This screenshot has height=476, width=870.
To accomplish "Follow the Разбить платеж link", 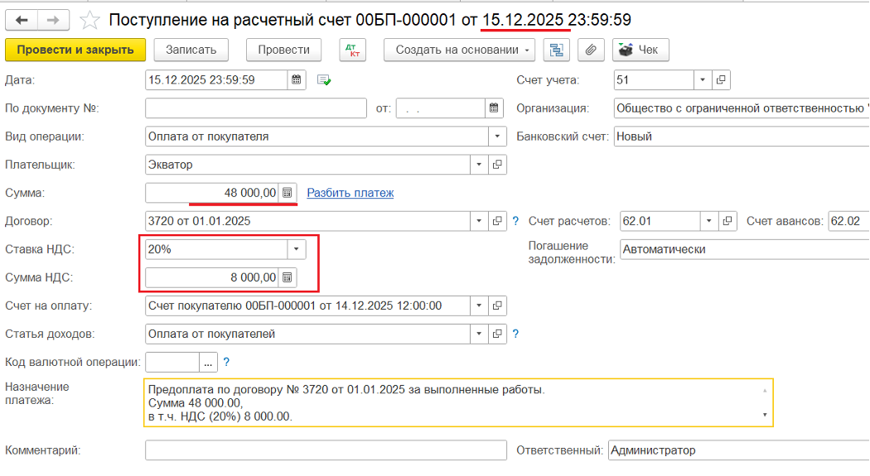I will (350, 193).
